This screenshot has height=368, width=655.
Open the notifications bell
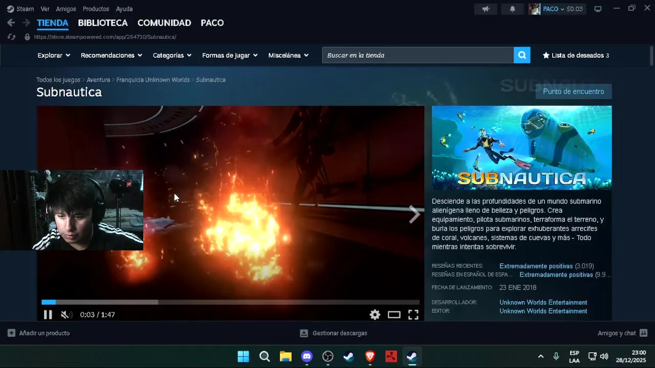(x=512, y=9)
